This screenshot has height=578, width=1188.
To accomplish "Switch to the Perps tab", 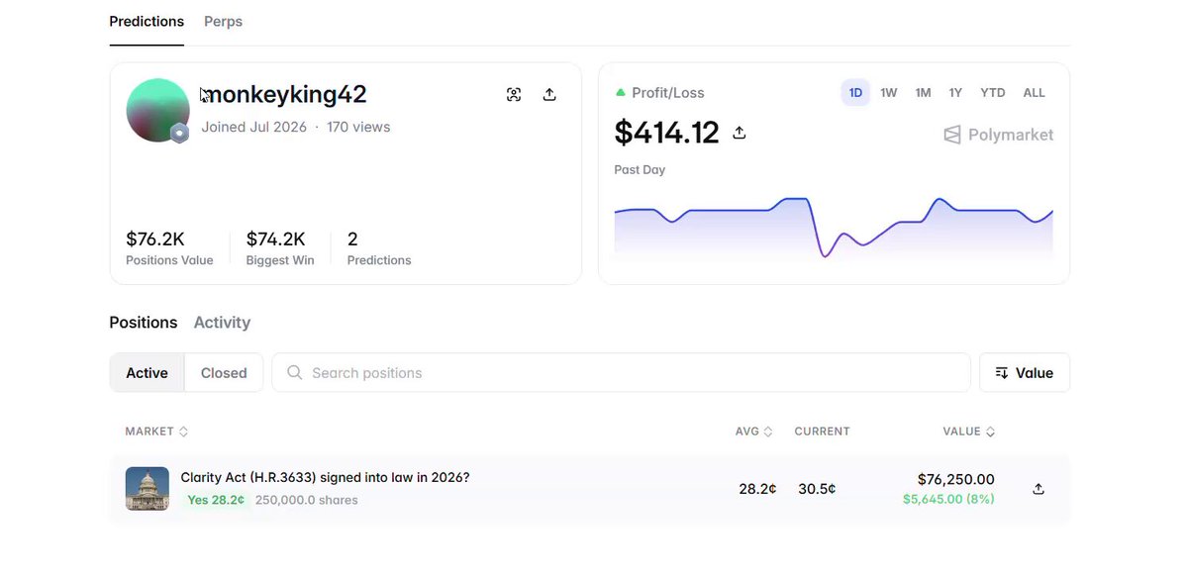I will [x=223, y=22].
